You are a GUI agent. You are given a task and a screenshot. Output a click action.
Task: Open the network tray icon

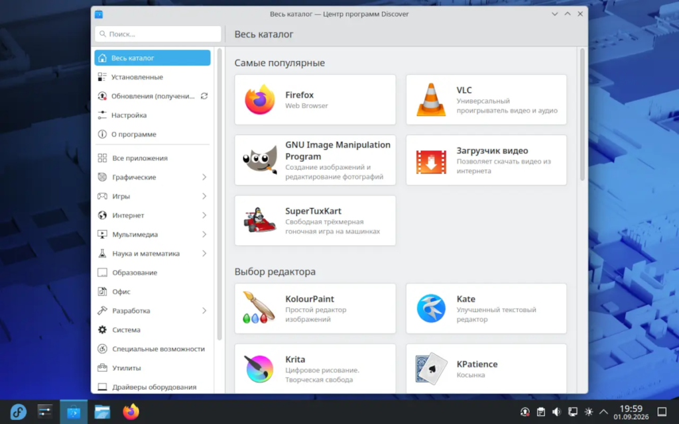click(572, 412)
